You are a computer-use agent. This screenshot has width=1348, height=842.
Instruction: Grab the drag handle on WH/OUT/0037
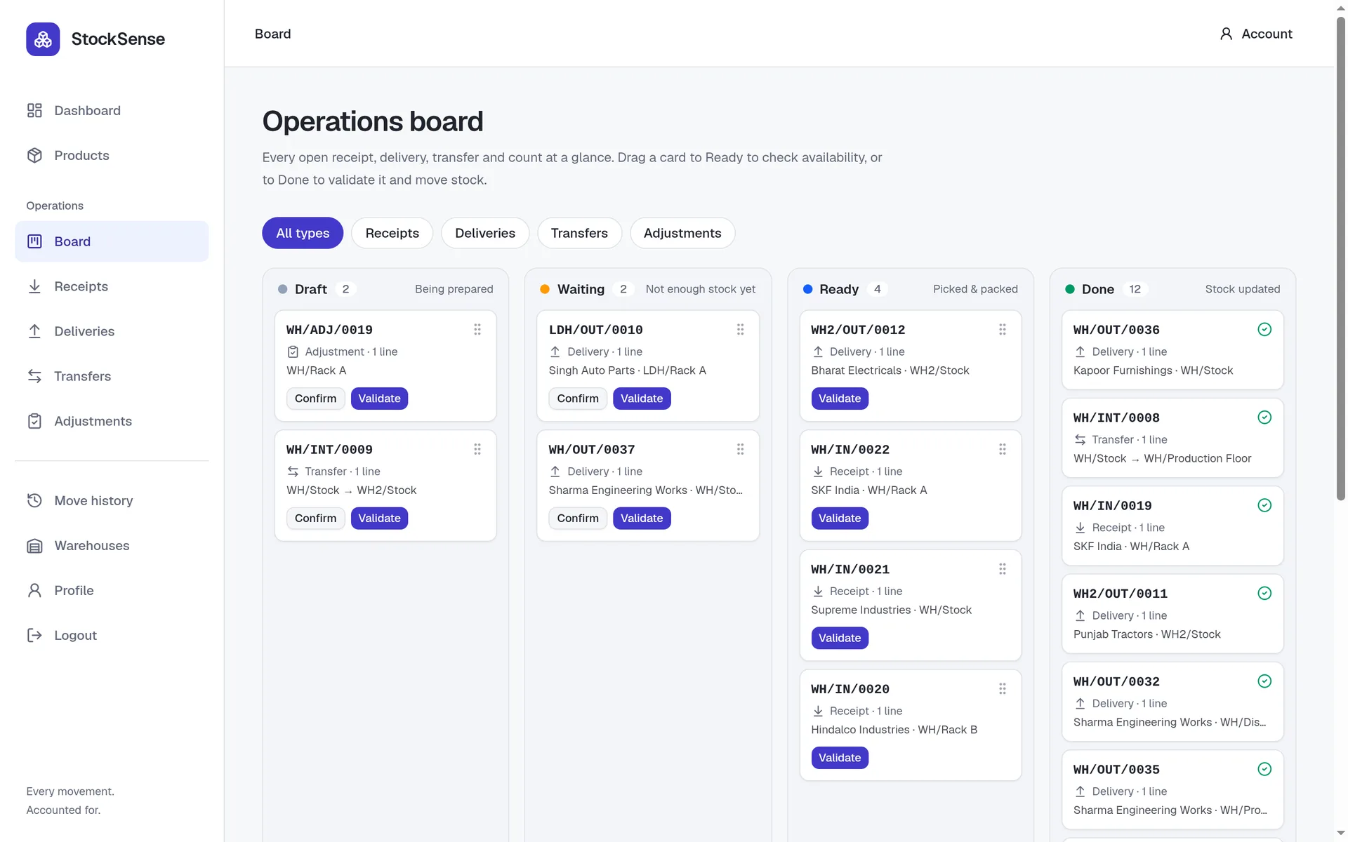coord(740,449)
